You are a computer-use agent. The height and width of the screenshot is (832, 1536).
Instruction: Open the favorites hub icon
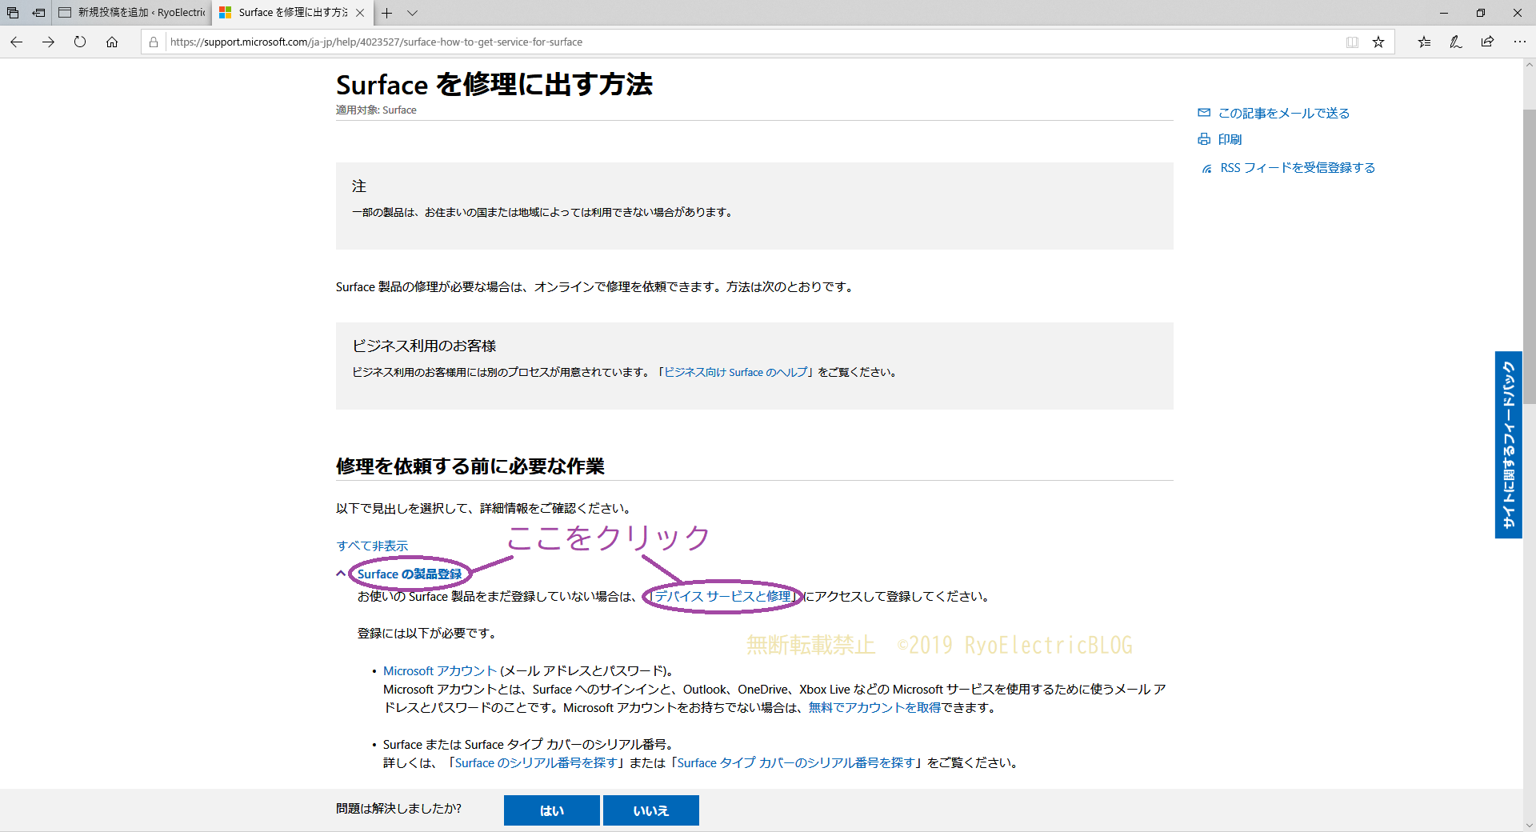(x=1424, y=42)
